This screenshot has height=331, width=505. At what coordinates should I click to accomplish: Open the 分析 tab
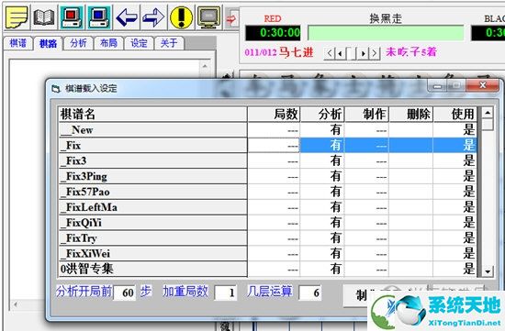click(78, 43)
